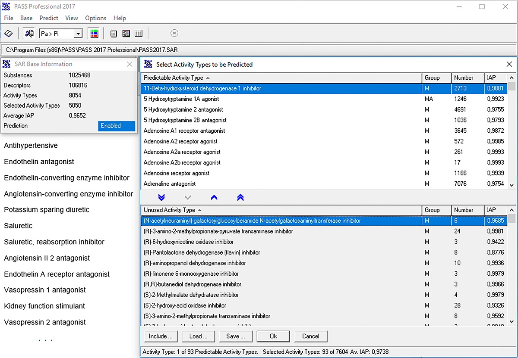Click Vasopressin 2 antagonist in the left list
The width and height of the screenshot is (518, 358).
pyautogui.click(x=45, y=322)
